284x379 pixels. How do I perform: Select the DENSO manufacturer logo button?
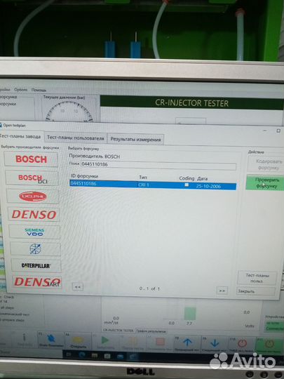[x=34, y=214]
